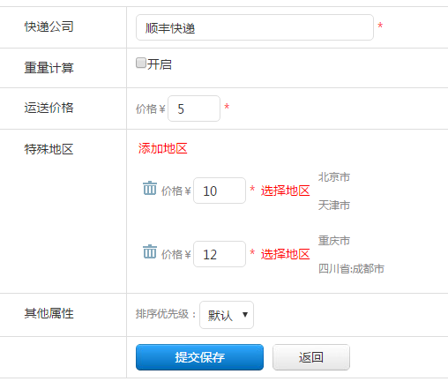Click the 添加地区 link
This screenshot has height=389, width=448.
tap(162, 148)
